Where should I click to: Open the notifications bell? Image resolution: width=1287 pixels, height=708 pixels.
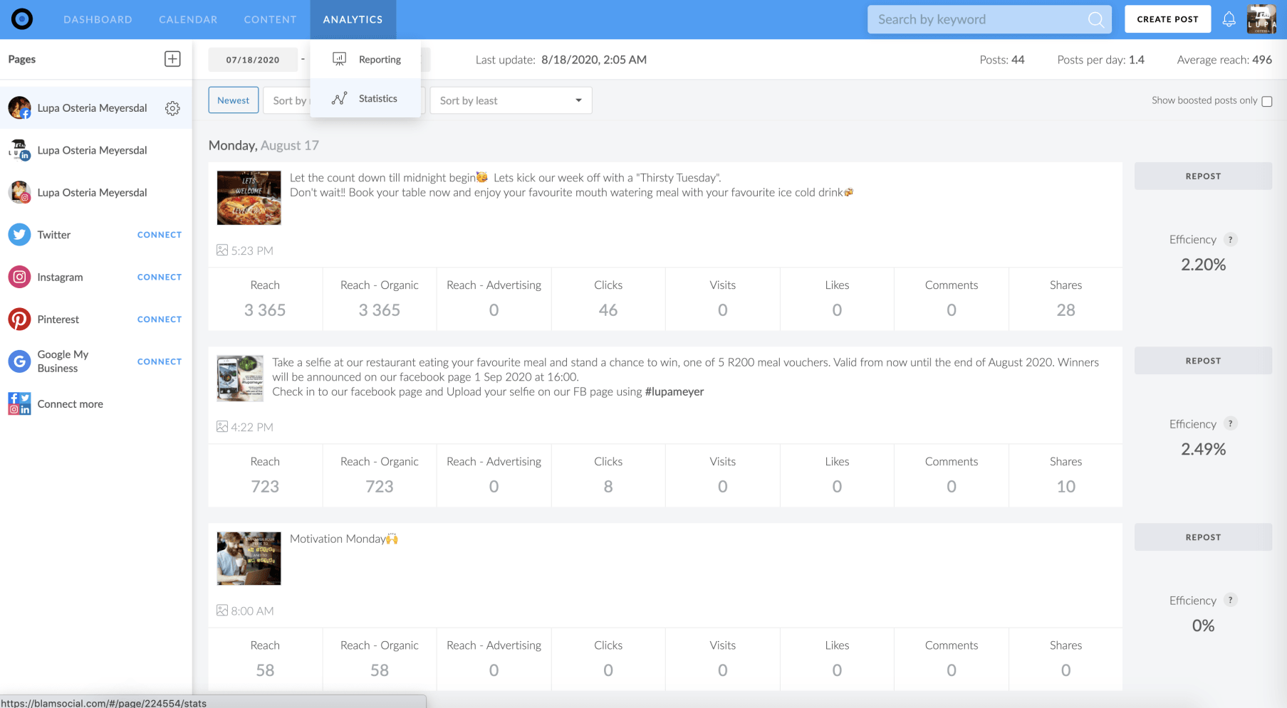click(1229, 19)
